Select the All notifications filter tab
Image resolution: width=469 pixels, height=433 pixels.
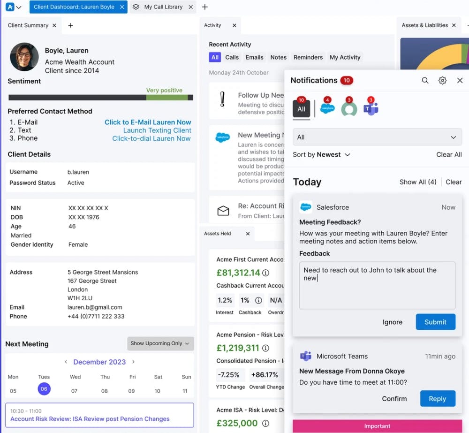point(302,108)
